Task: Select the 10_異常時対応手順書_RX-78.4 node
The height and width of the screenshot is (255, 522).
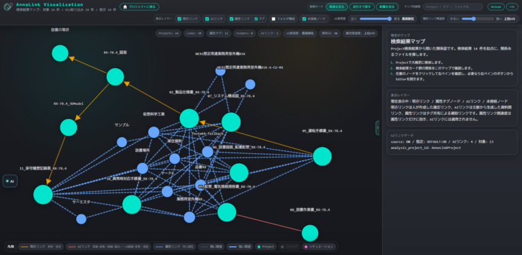Action: tap(132, 205)
